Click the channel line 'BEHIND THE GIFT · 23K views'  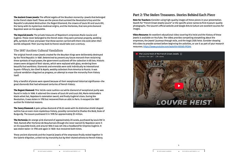(151, 57)
